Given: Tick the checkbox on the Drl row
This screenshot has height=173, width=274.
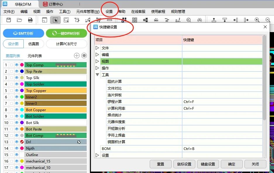Looking at the screenshot, I should 11,142.
